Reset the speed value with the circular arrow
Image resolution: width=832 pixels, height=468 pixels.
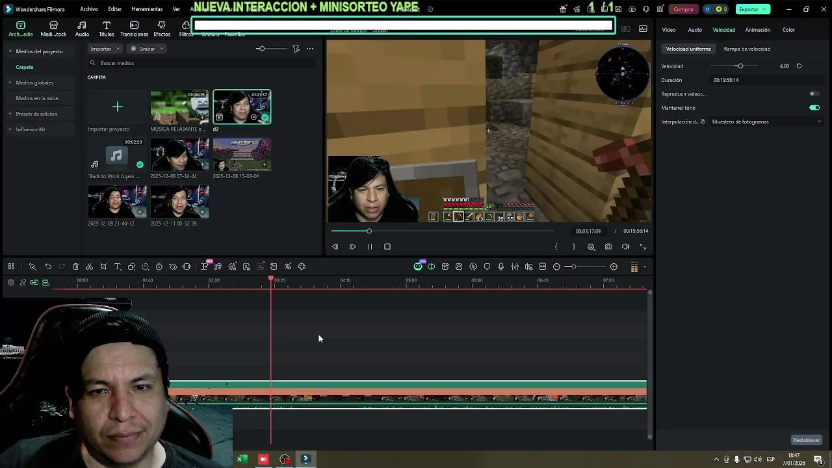[x=799, y=66]
